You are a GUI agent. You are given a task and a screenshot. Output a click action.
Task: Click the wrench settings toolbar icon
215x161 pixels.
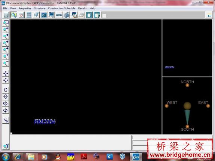pos(59,15)
